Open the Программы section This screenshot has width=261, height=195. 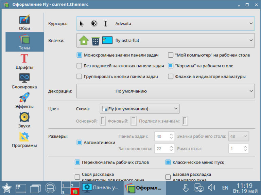[x=24, y=139]
